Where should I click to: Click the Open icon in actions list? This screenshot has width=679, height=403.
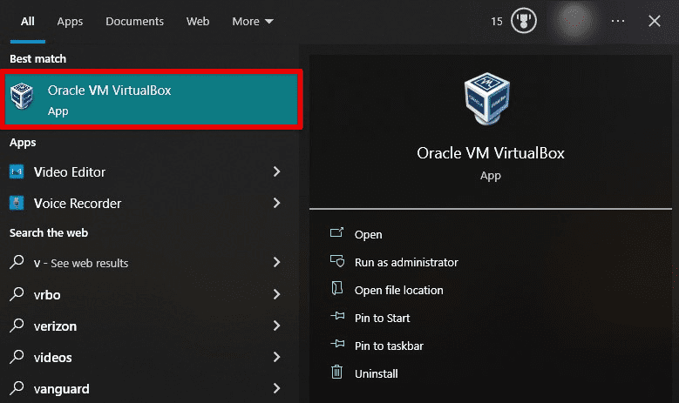(337, 233)
